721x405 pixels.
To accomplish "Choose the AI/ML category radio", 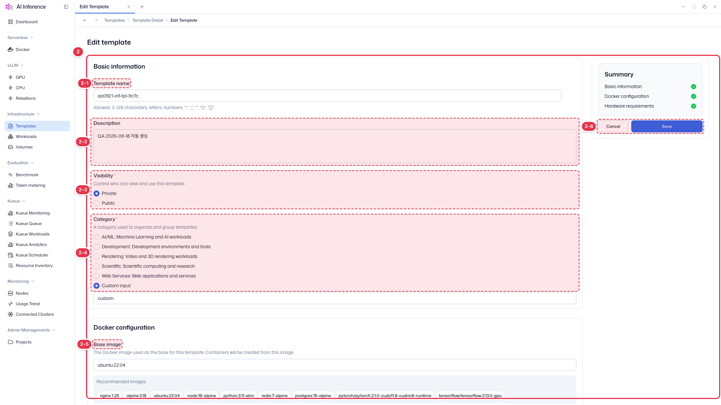I will click(x=97, y=237).
